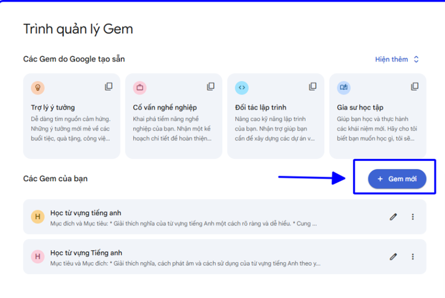Screen dimensions: 445x298
Task: Click the lightbulb icon on Trợ lý ý tưởng card
Action: (x=38, y=88)
